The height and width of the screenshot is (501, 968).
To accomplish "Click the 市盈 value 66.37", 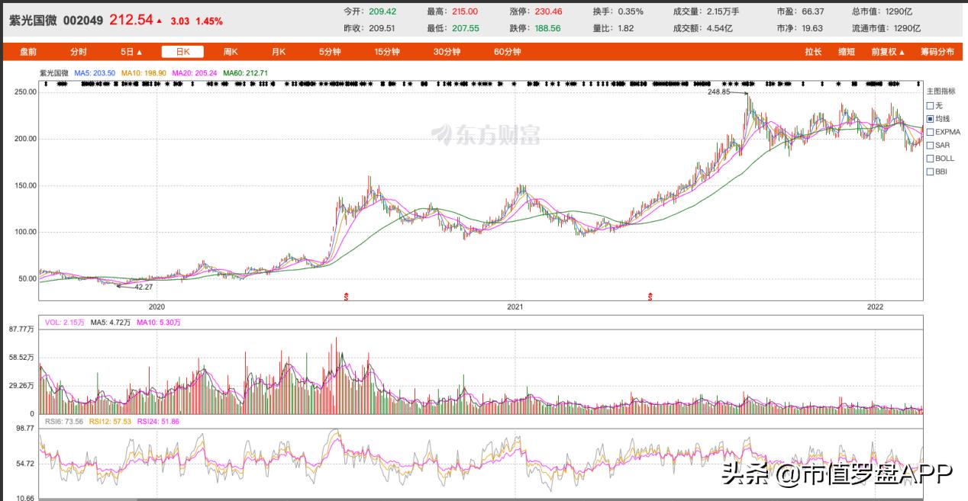I will [x=812, y=11].
